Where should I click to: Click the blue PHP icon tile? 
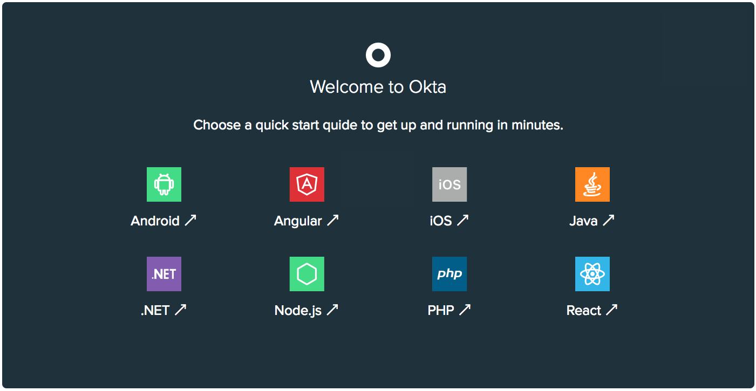pos(449,274)
